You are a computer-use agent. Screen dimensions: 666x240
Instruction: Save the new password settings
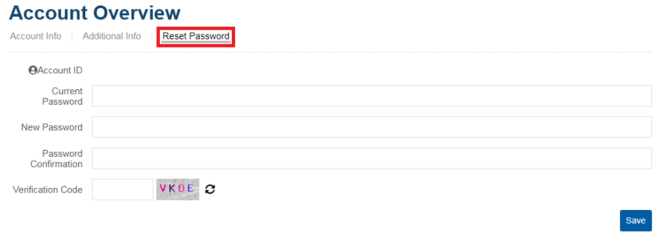click(x=636, y=221)
